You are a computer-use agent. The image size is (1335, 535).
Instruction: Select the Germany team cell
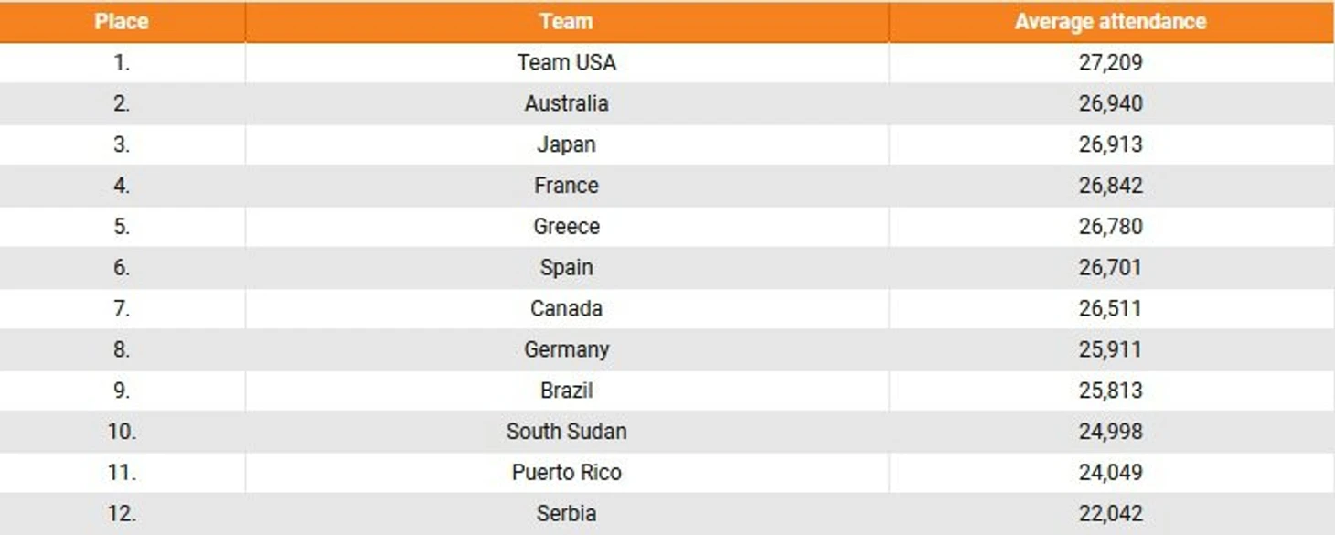(566, 349)
